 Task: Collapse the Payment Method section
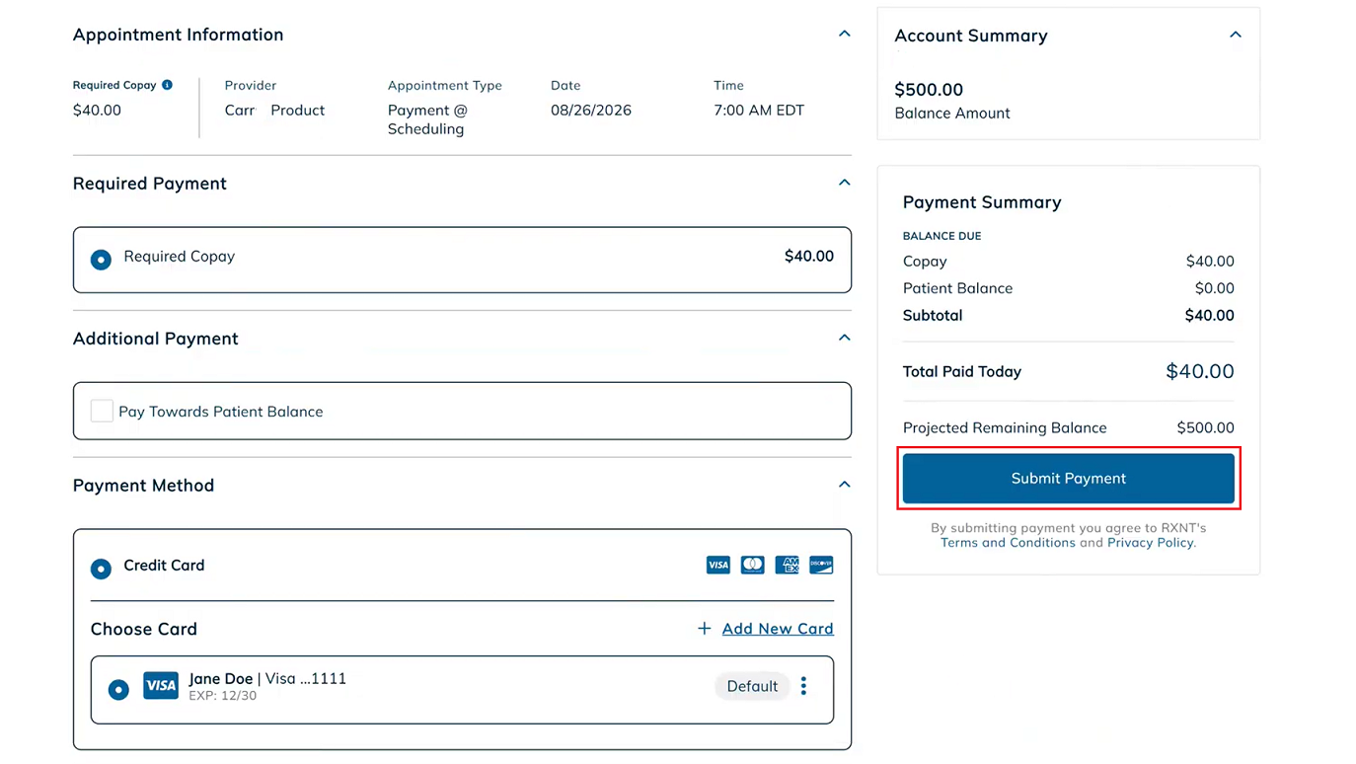pos(845,485)
